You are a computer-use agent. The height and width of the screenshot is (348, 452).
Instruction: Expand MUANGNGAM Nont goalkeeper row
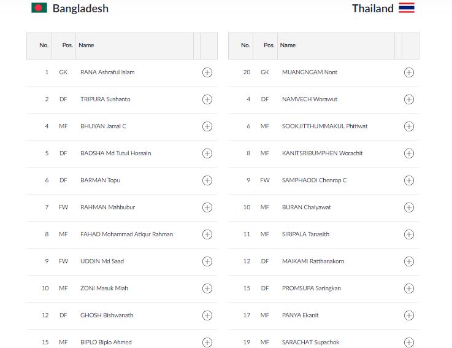[x=409, y=72]
